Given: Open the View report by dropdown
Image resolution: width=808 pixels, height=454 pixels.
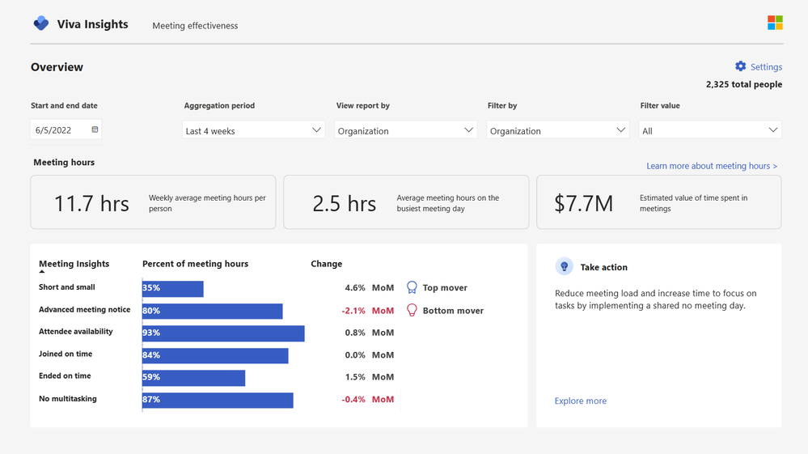Looking at the screenshot, I should coord(405,130).
